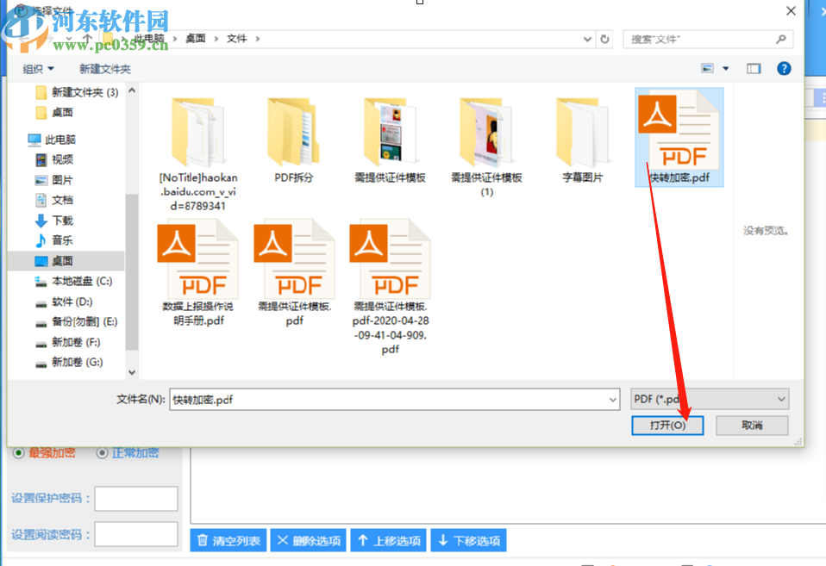Click the 设置保护密码 input field

tap(135, 498)
